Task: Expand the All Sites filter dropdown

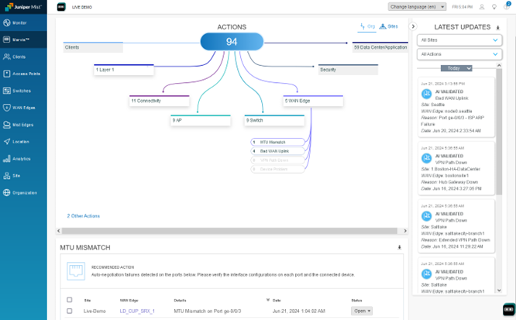Action: [x=459, y=40]
